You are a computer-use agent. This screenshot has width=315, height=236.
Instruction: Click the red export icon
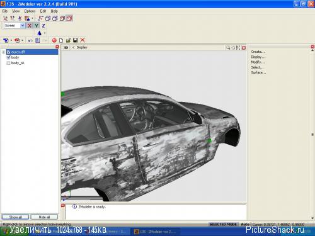tap(17, 40)
